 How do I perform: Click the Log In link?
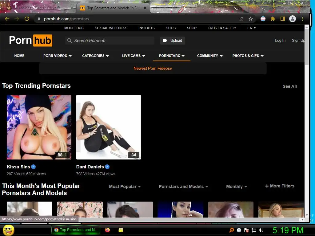click(x=280, y=41)
